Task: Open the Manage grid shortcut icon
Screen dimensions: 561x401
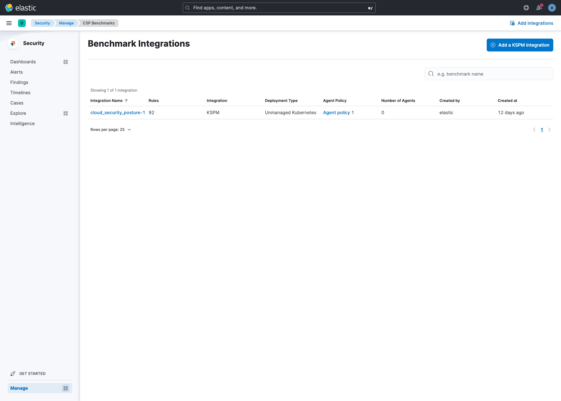Action: click(66, 388)
